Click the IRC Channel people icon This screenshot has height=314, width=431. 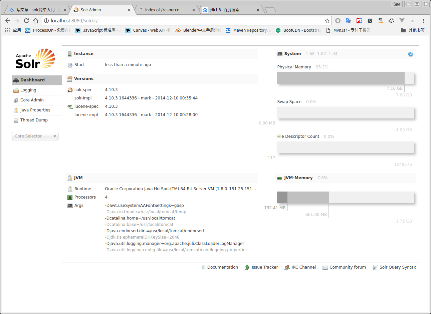click(287, 268)
